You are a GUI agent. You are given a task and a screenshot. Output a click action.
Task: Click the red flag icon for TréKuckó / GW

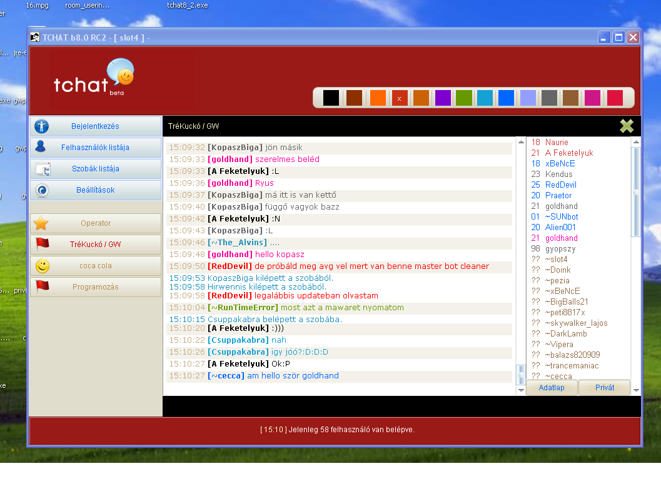click(x=42, y=244)
